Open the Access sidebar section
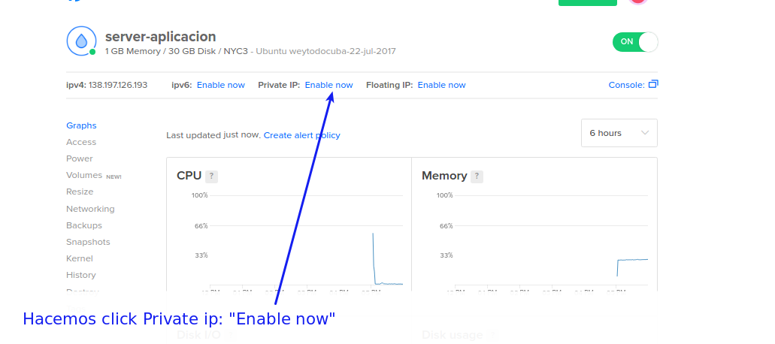Screen dimensions: 775x344 pyautogui.click(x=81, y=142)
